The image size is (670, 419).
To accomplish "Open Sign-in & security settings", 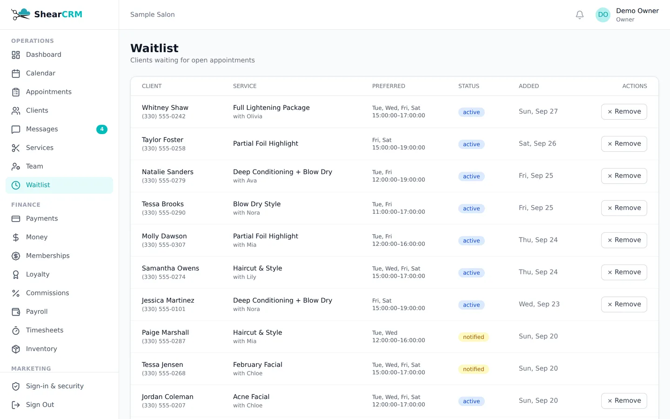I will [x=59, y=386].
